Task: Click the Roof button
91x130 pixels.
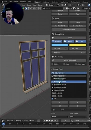Action: click(78, 14)
